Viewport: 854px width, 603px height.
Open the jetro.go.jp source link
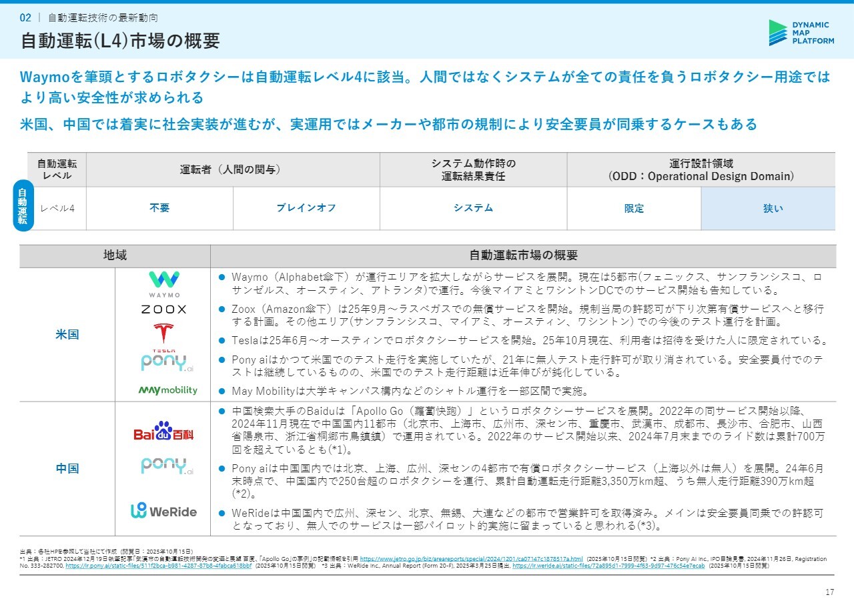(471, 559)
